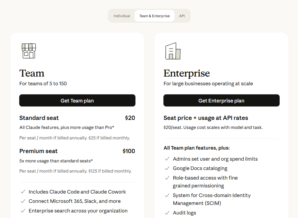Click the Enterprise building icon
The height and width of the screenshot is (218, 298).
pyautogui.click(x=173, y=51)
